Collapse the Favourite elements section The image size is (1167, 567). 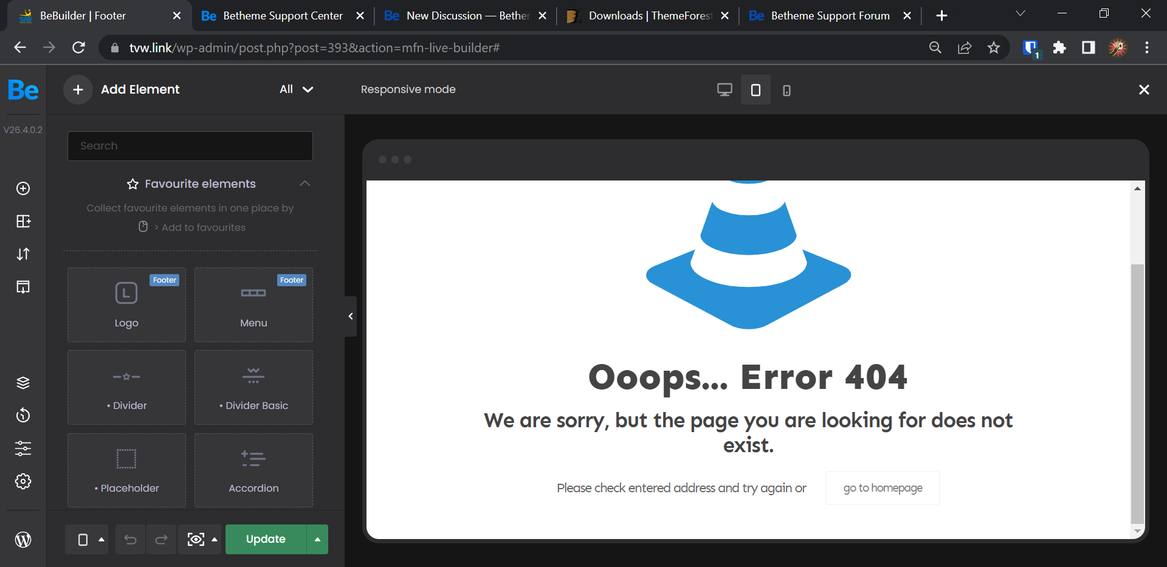[x=305, y=184]
